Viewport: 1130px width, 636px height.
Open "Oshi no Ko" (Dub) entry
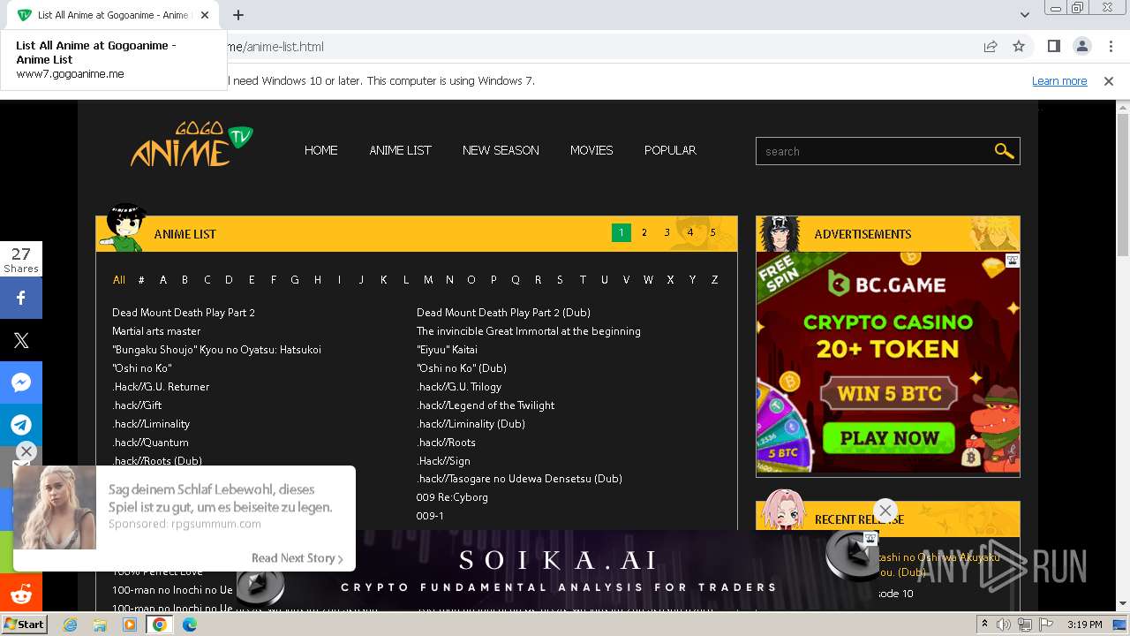click(x=462, y=368)
